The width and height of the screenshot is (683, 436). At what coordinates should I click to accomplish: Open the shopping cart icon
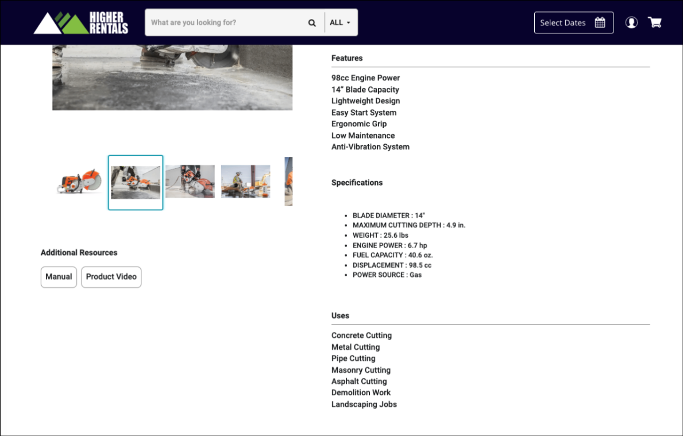(x=655, y=23)
